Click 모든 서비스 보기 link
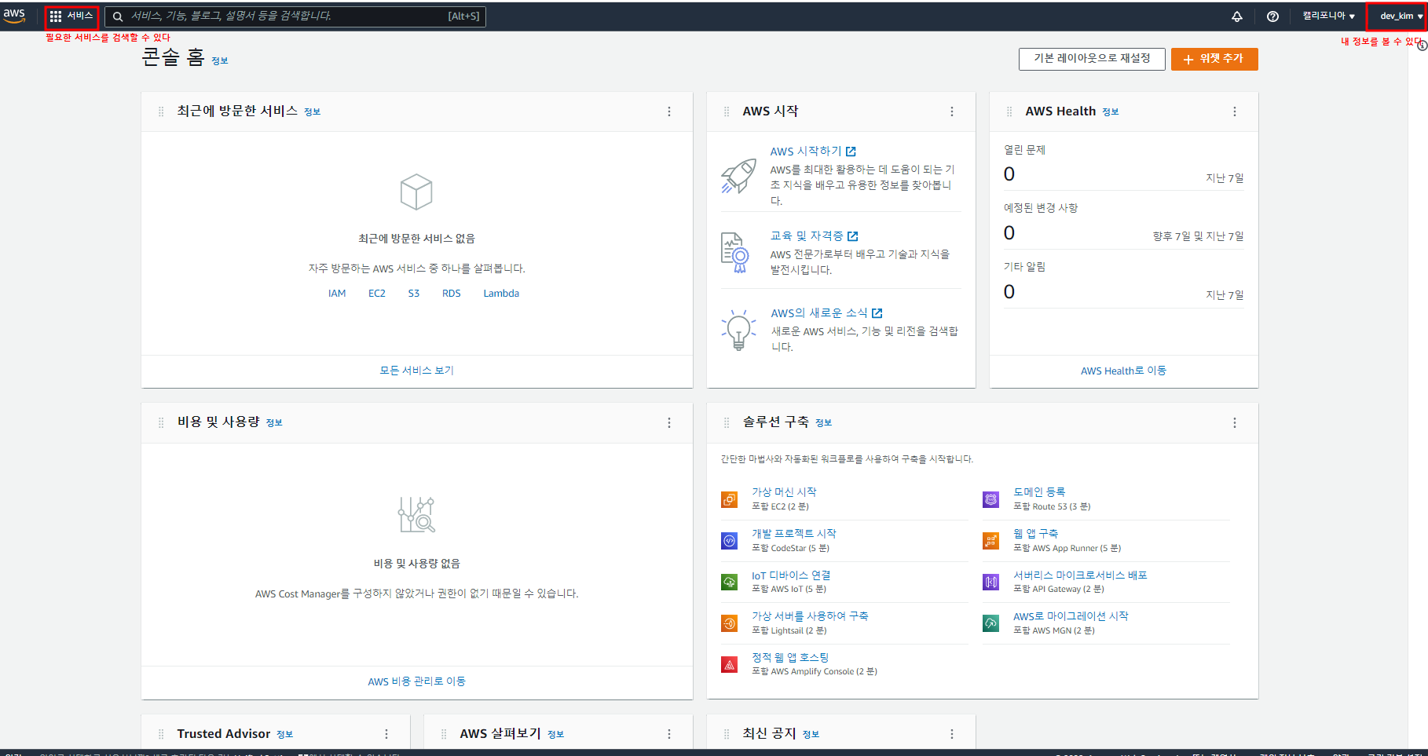Image resolution: width=1428 pixels, height=756 pixels. [x=417, y=371]
